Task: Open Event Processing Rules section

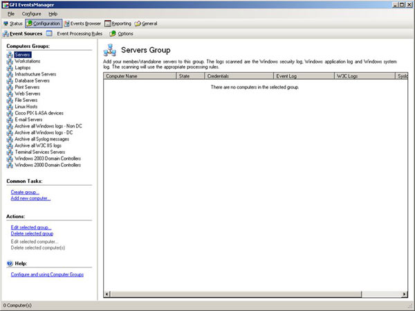Action: (x=80, y=34)
